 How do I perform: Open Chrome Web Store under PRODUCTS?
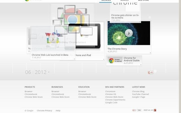(x=34, y=97)
